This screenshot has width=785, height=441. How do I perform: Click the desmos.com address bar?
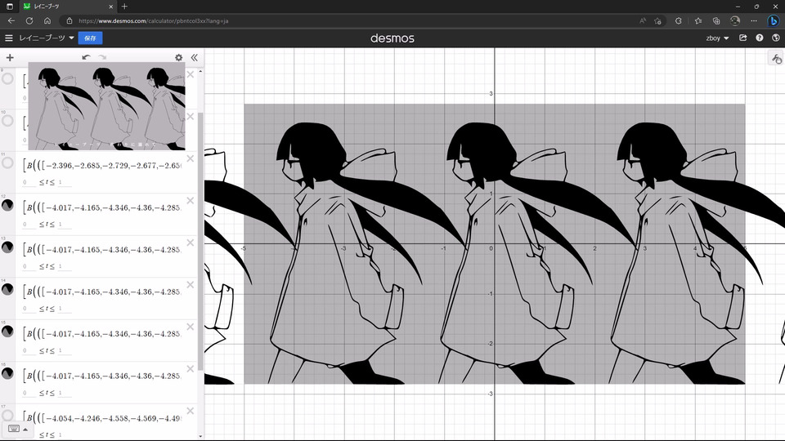(351, 21)
